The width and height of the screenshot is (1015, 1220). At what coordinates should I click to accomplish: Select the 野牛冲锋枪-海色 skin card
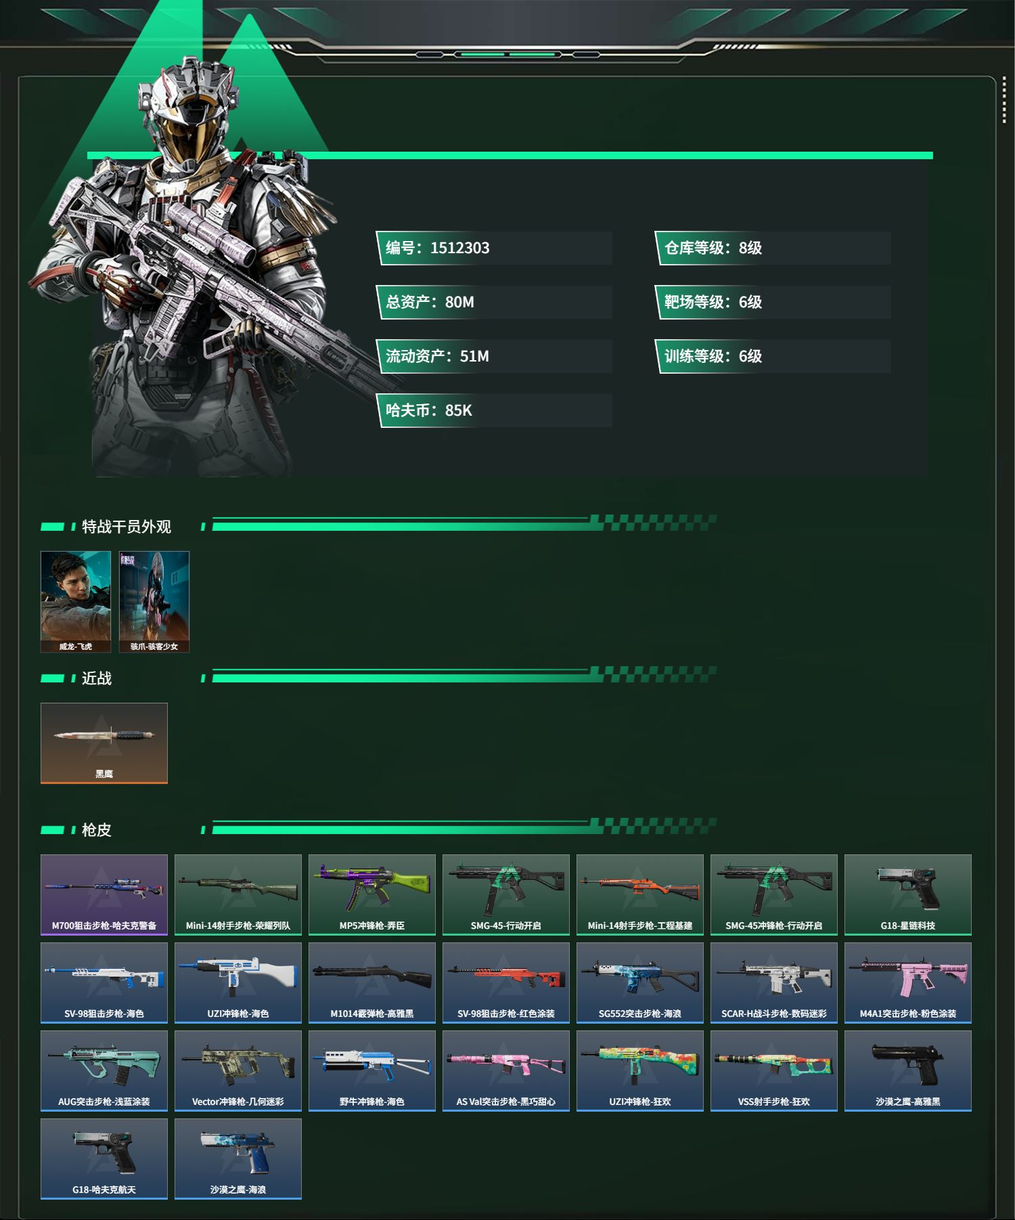(372, 1070)
